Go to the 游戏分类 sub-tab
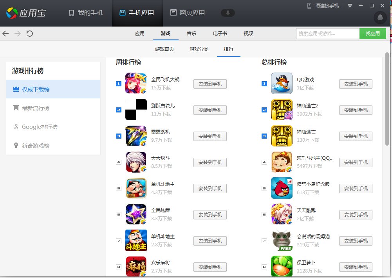392x278 pixels. pyautogui.click(x=199, y=49)
